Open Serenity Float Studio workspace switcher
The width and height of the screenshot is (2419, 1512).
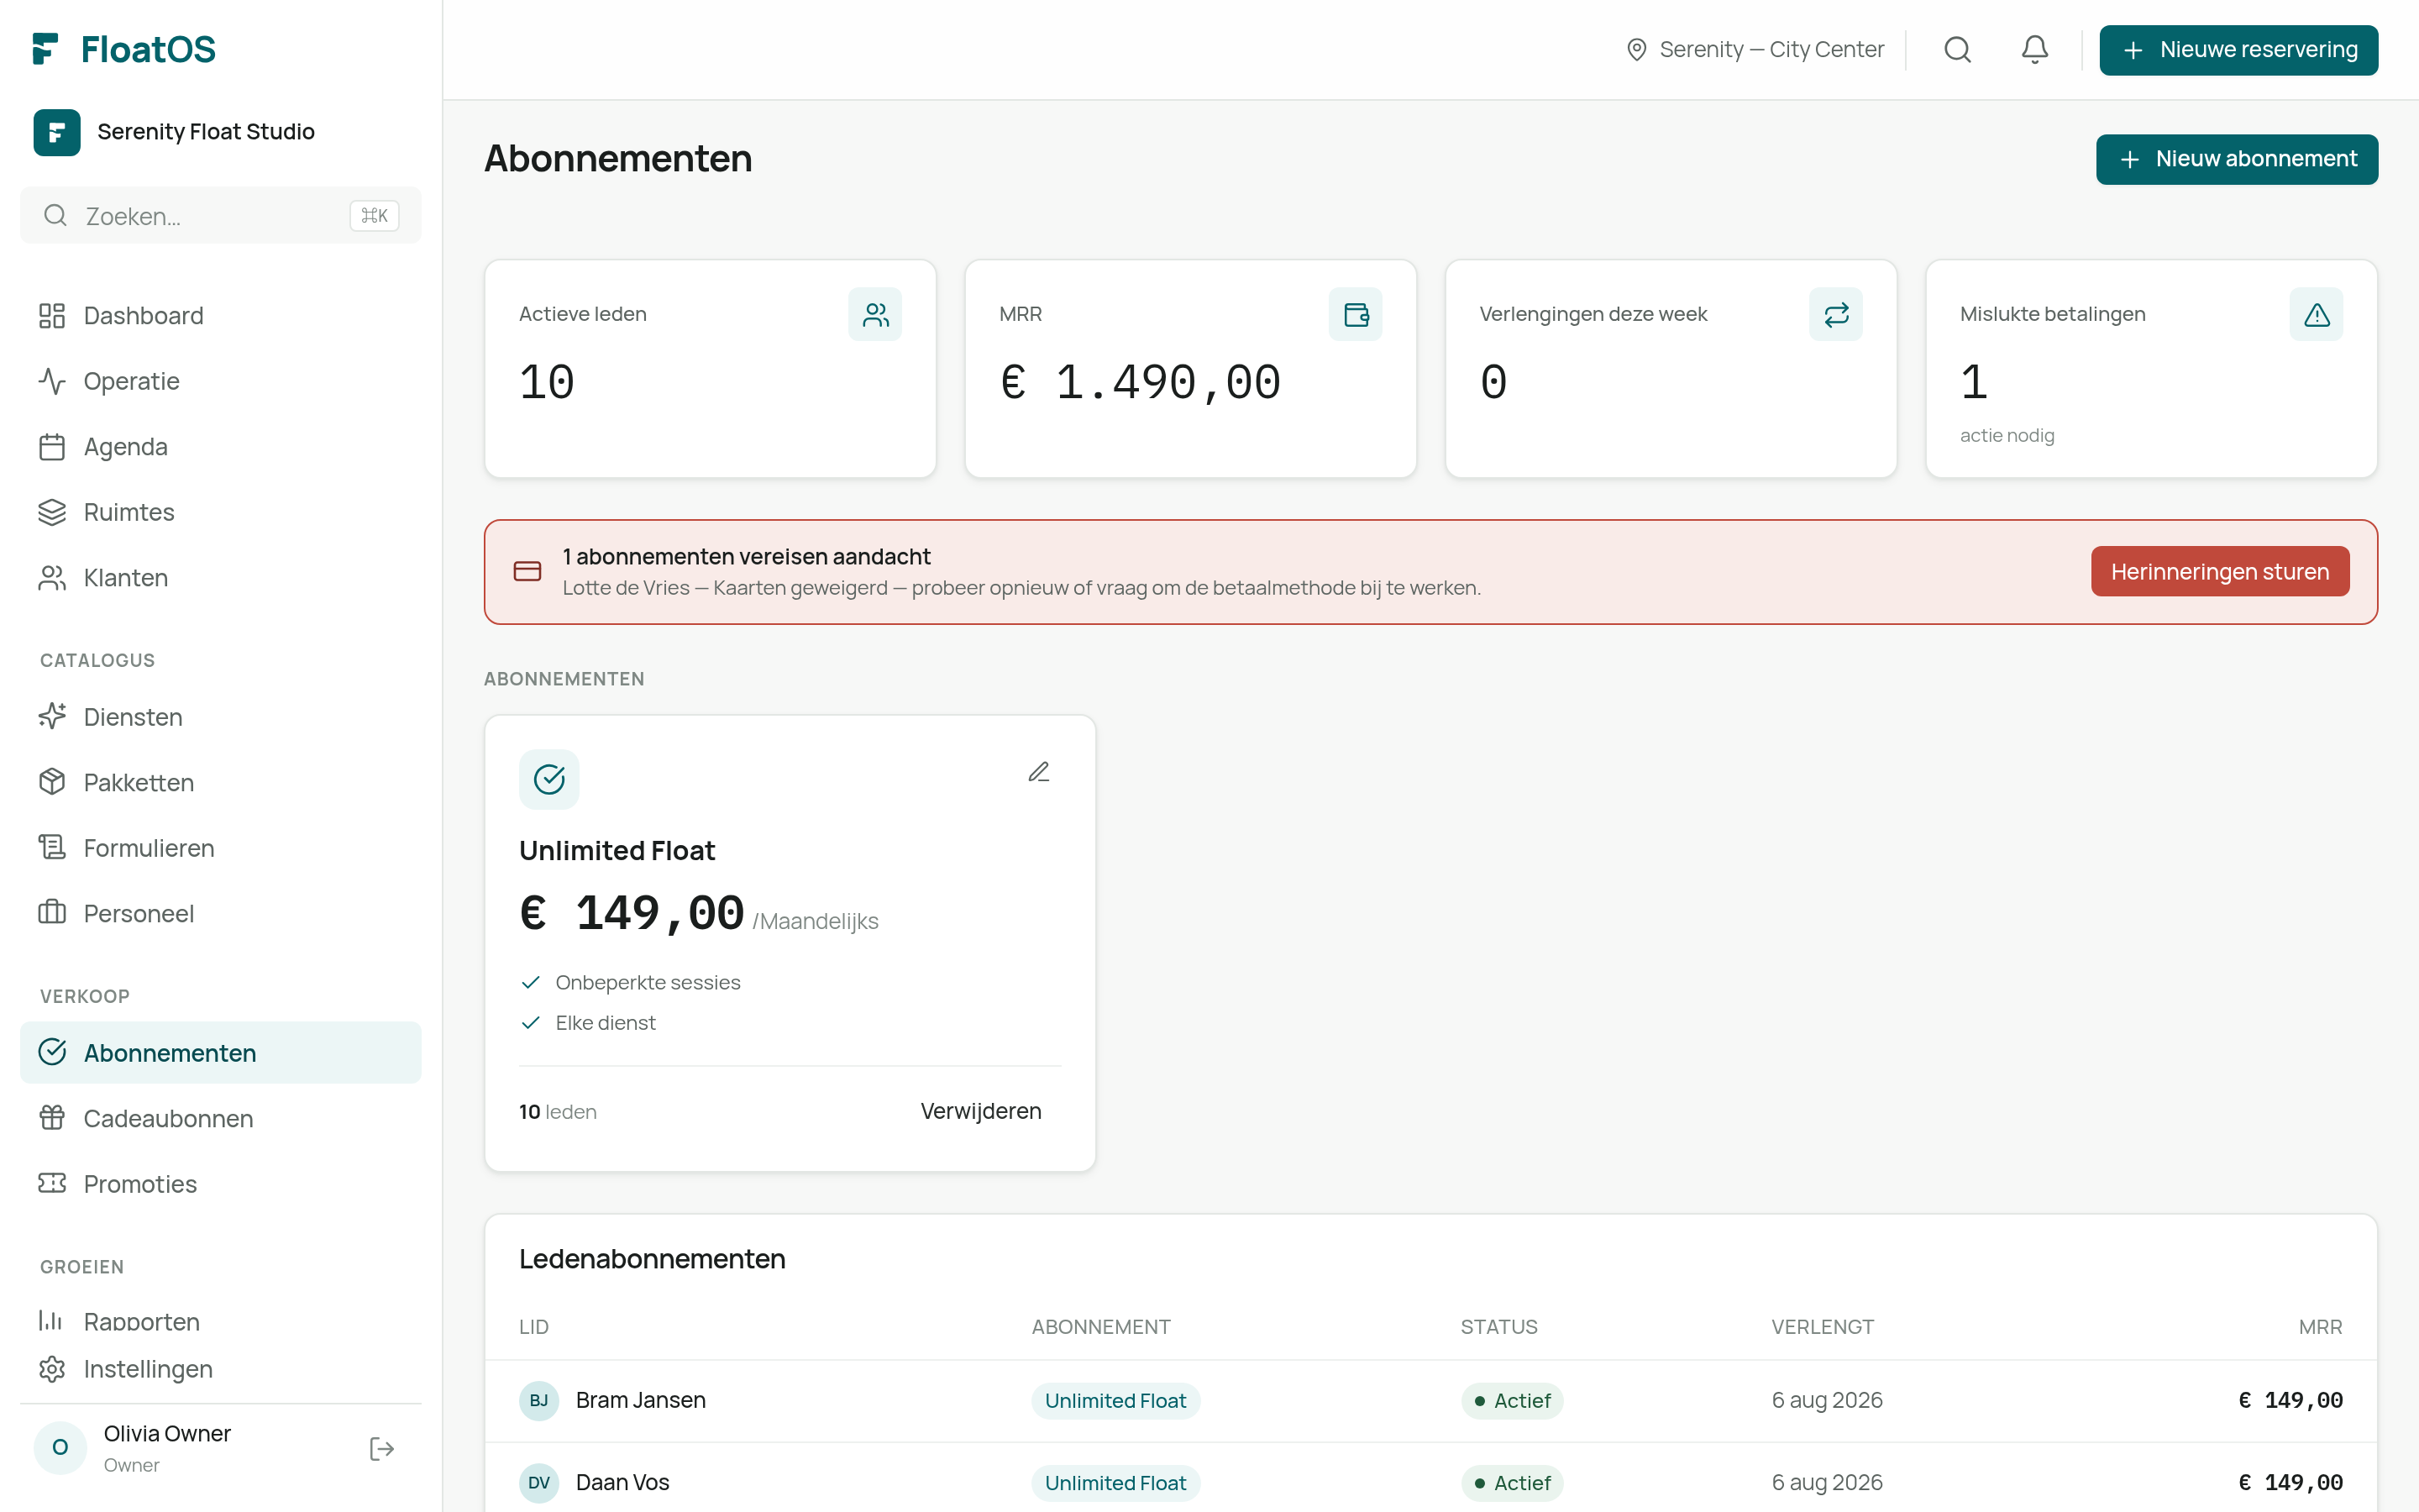[x=221, y=132]
